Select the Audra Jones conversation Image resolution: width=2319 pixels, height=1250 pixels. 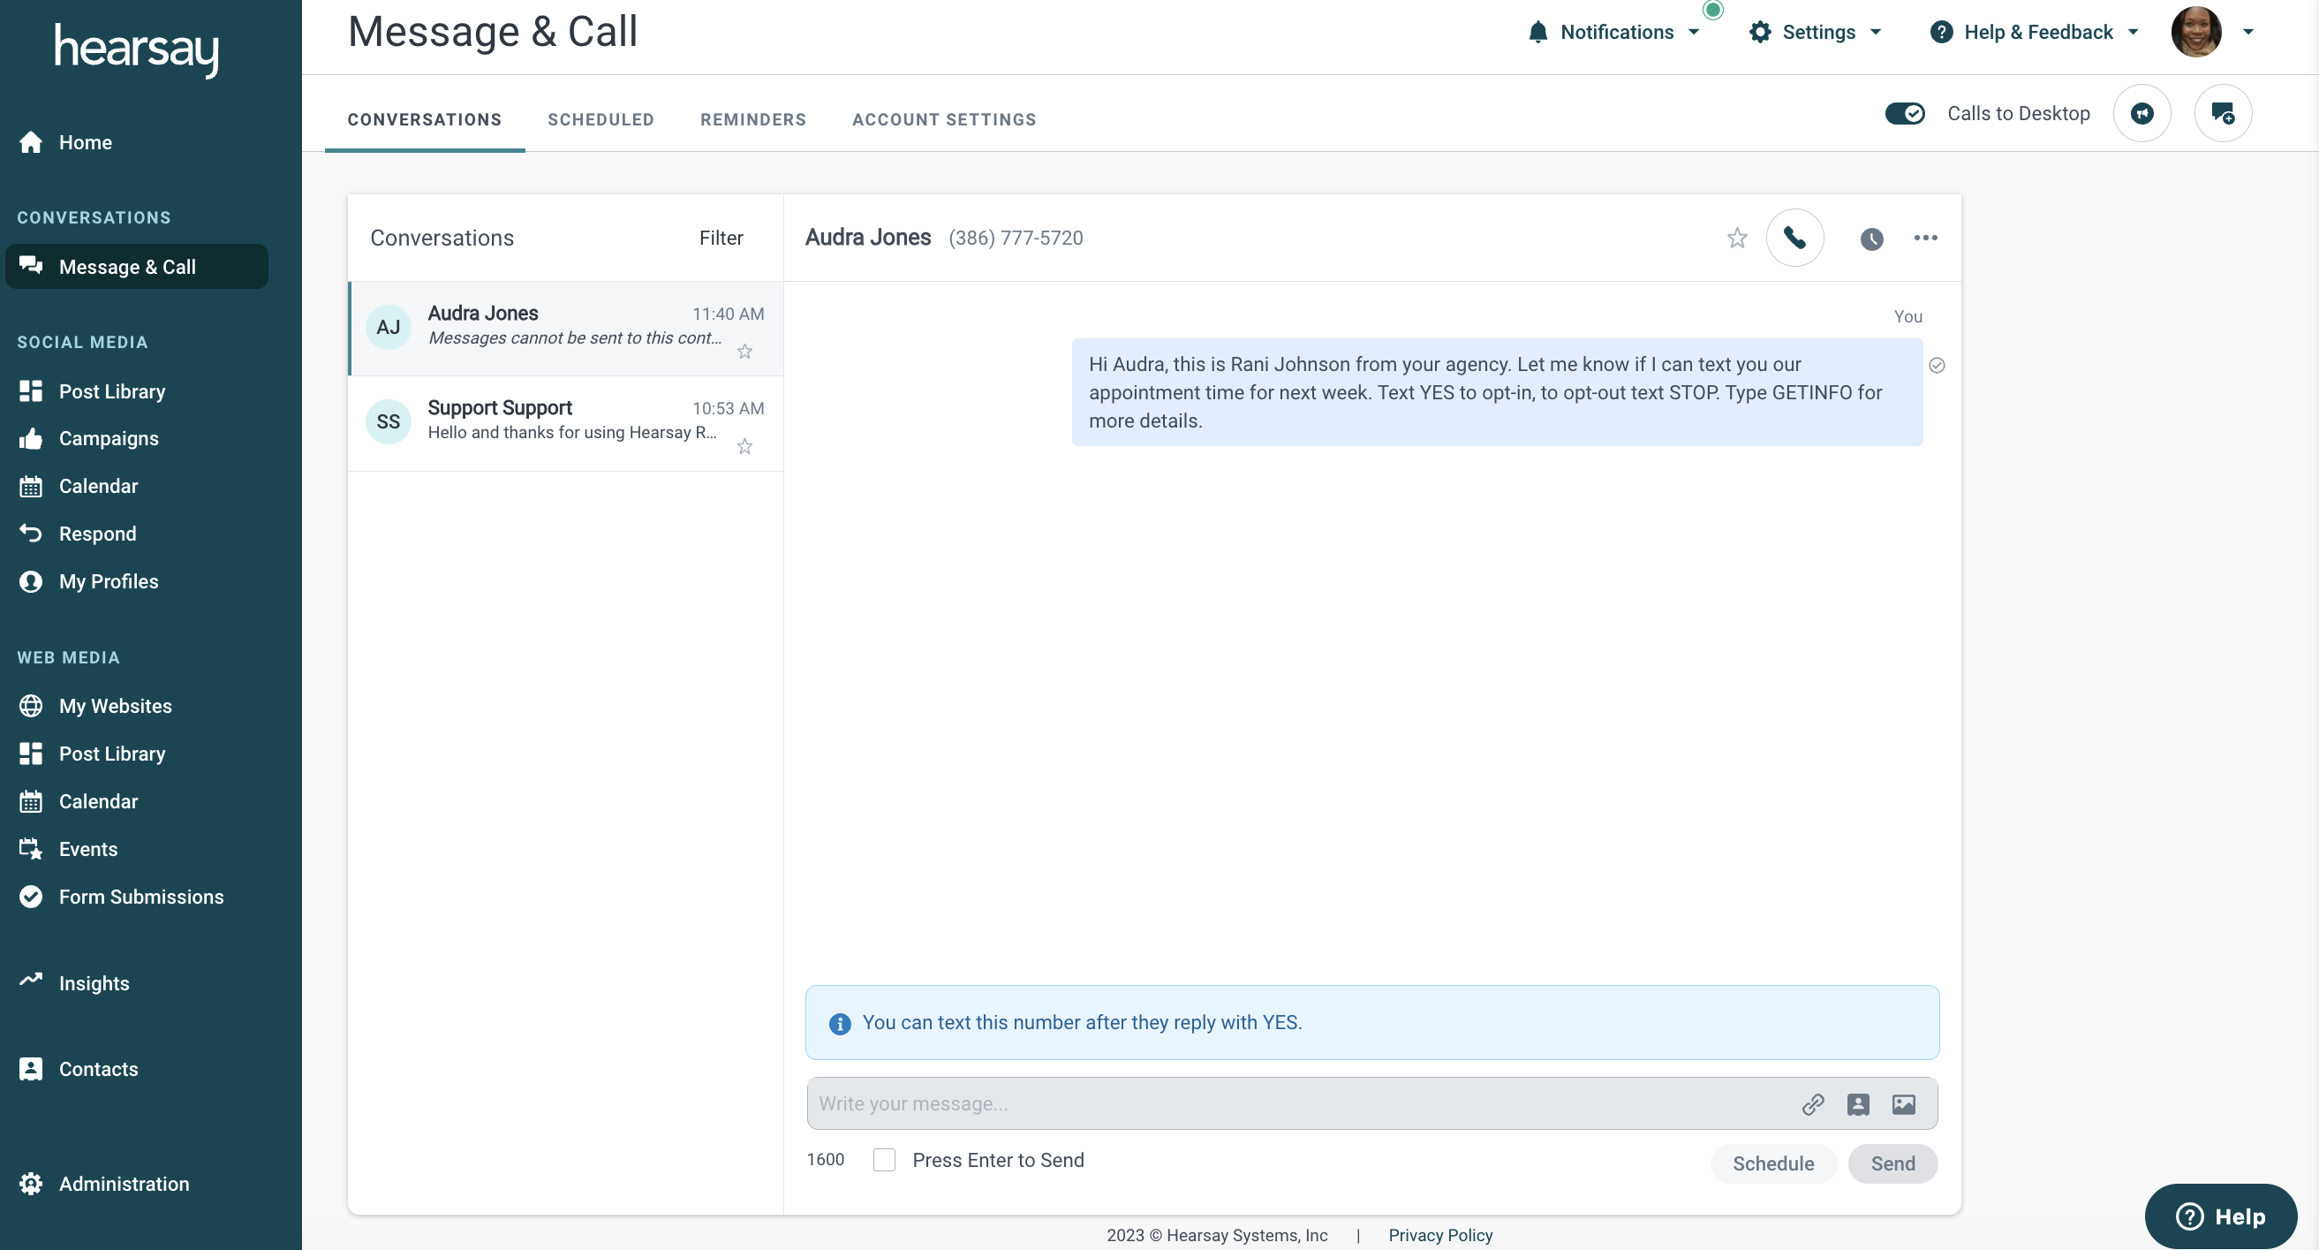(565, 328)
